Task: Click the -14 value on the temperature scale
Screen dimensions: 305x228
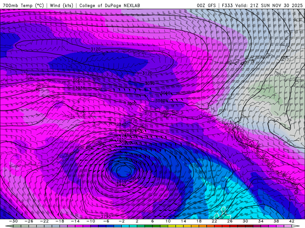Action: 75,221
